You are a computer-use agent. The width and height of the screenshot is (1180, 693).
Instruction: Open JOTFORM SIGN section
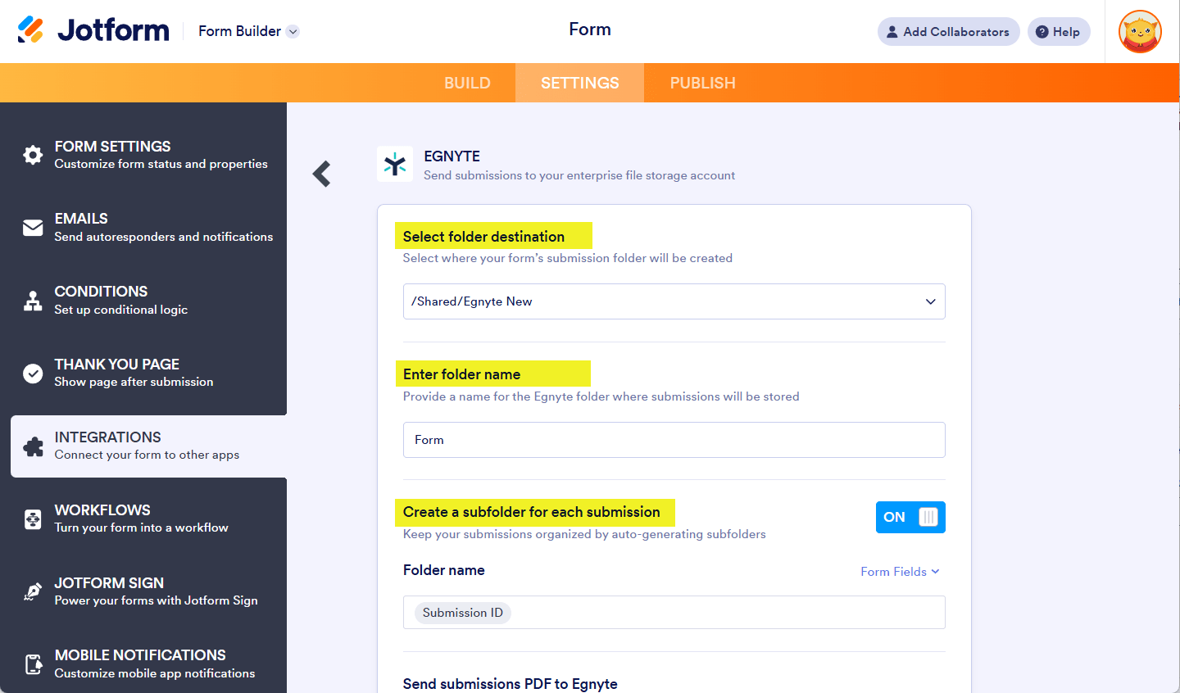pyautogui.click(x=143, y=591)
